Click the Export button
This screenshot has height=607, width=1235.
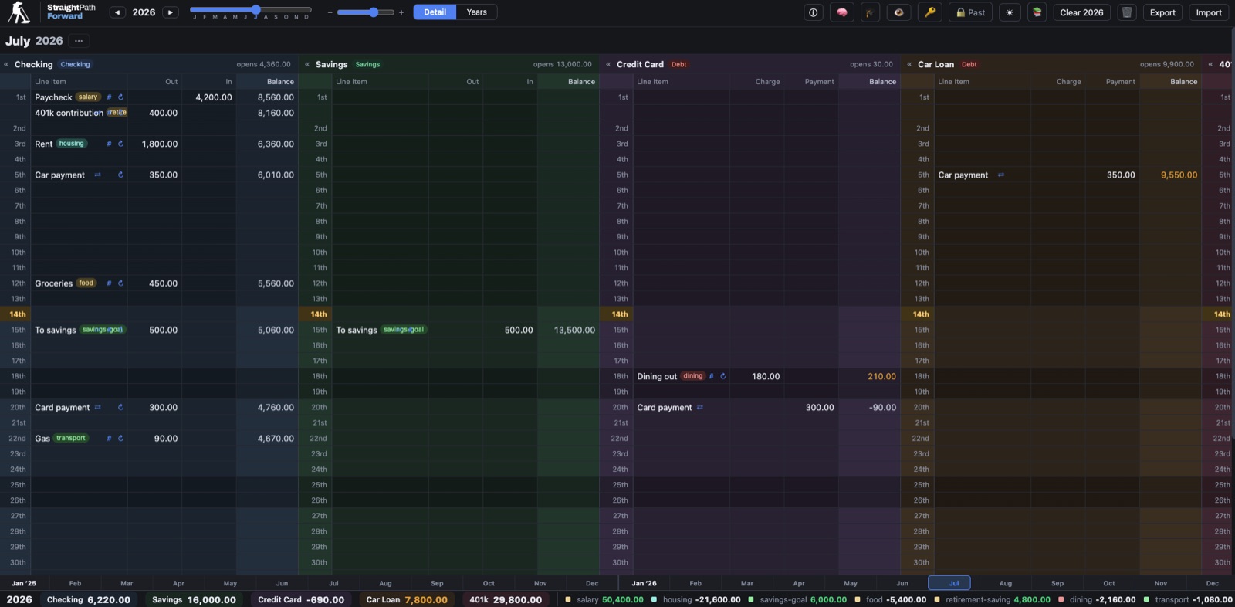coord(1162,12)
